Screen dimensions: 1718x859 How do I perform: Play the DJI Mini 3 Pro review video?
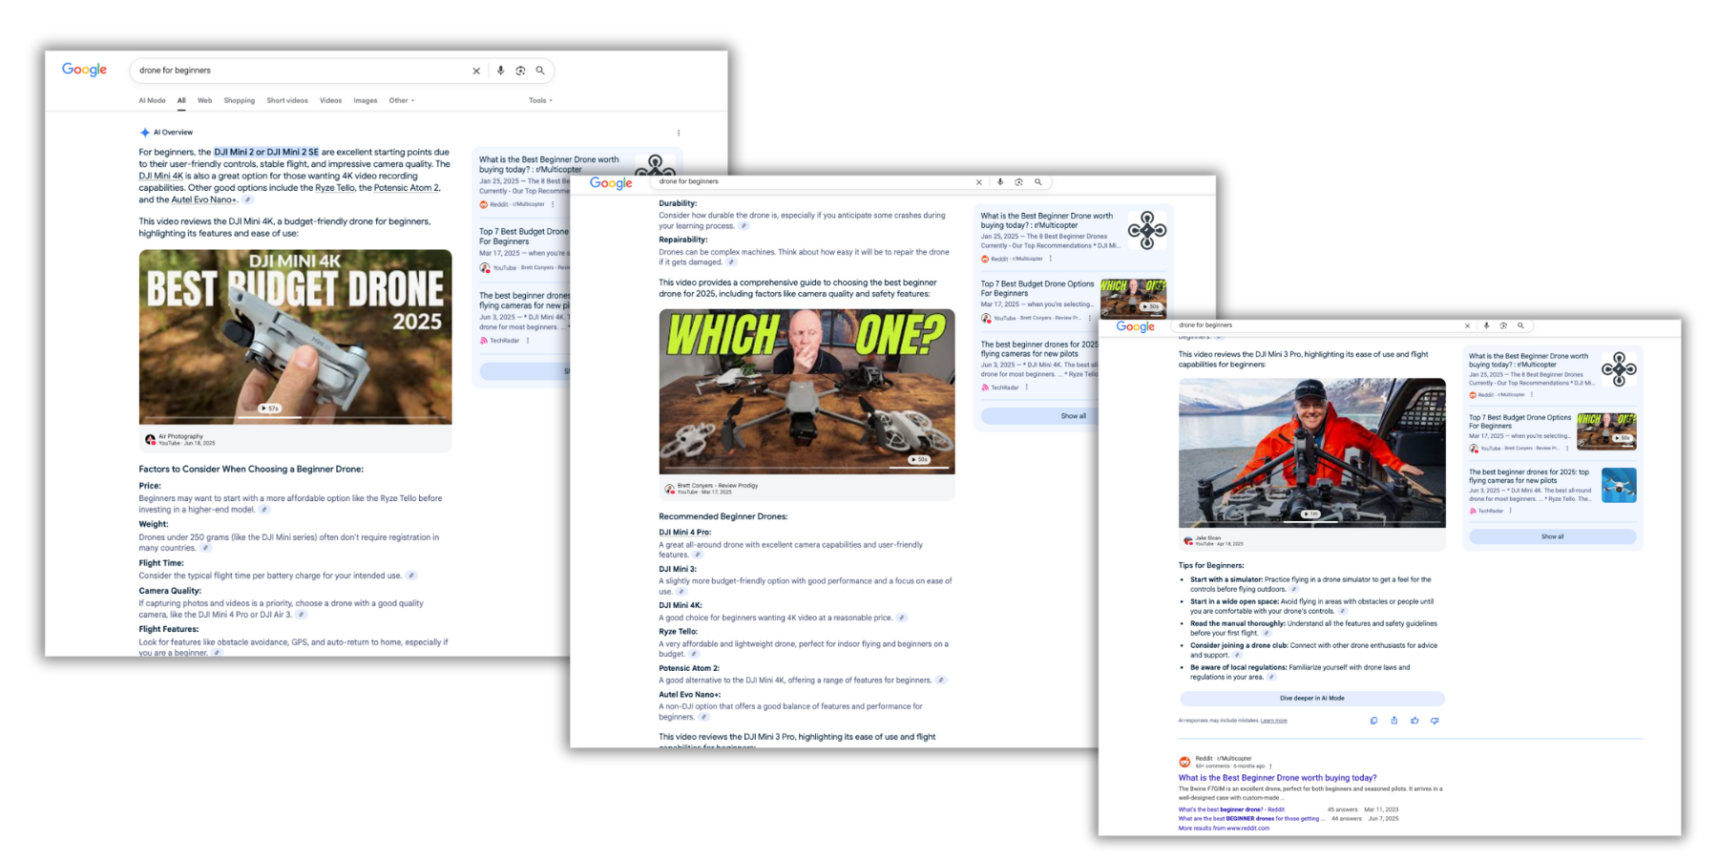[x=1312, y=452]
